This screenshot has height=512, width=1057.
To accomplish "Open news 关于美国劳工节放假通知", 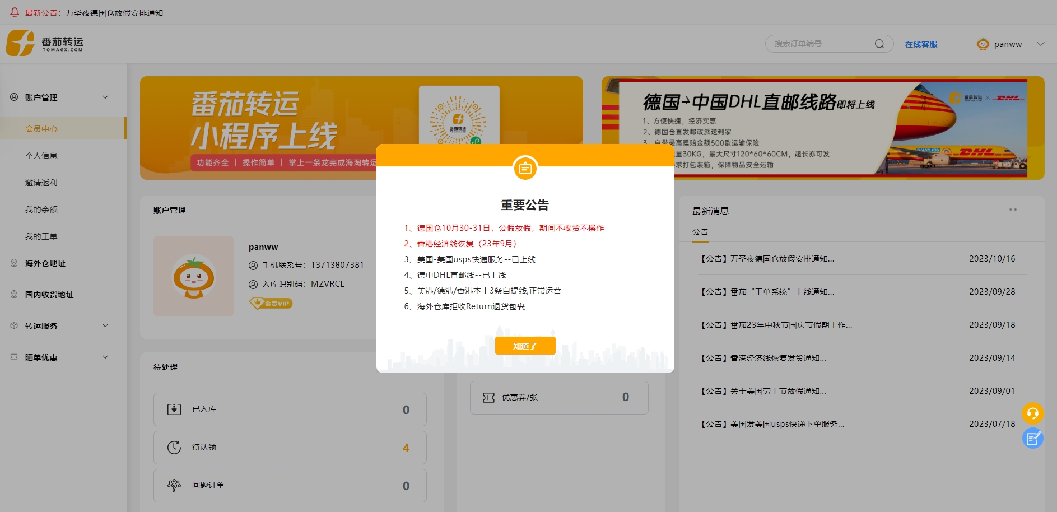I will (862, 391).
